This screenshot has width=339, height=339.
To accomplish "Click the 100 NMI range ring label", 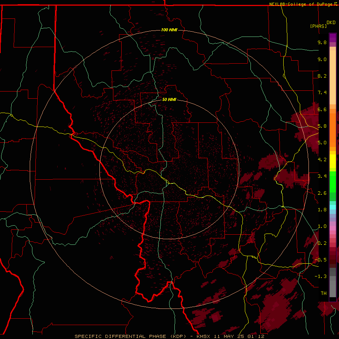I will (x=169, y=30).
